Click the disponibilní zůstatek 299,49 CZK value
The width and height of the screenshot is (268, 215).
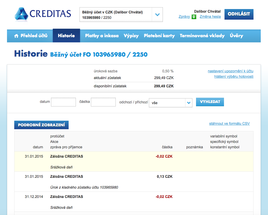pos(164,86)
